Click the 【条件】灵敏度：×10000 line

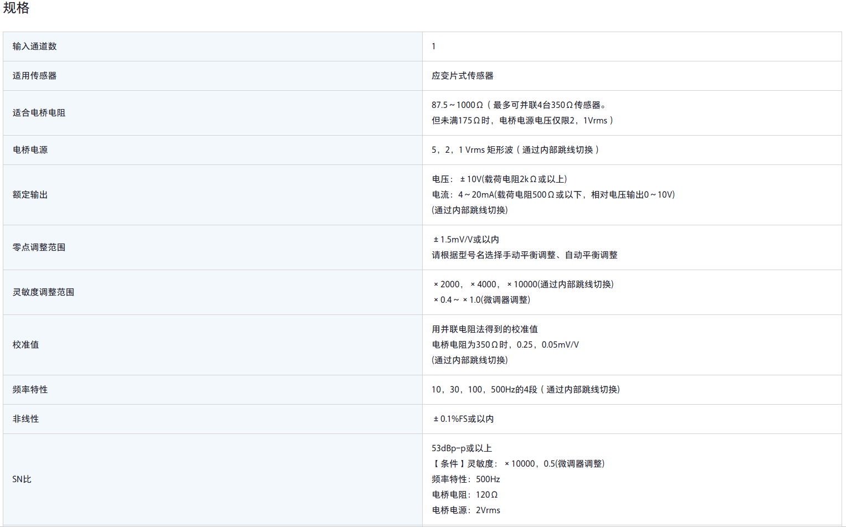click(x=518, y=464)
